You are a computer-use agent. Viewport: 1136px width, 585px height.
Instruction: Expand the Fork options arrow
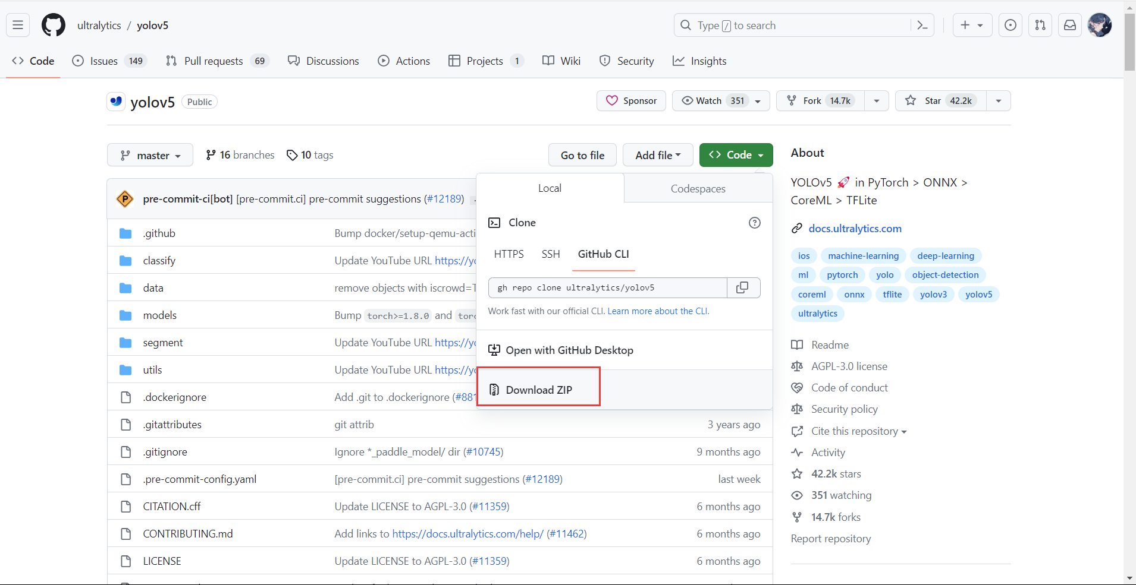876,100
